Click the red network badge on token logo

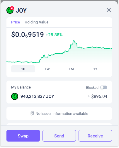12,8
